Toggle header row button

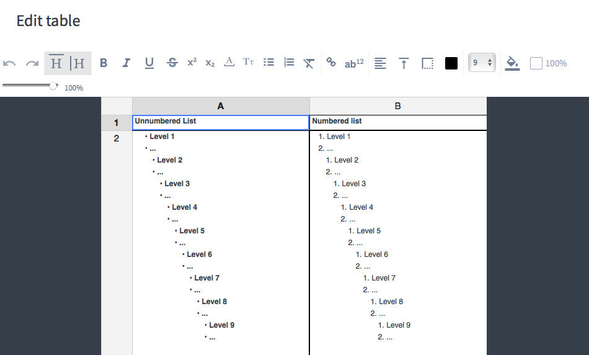coord(56,63)
